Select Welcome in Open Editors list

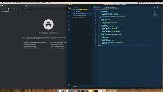tap(78, 11)
